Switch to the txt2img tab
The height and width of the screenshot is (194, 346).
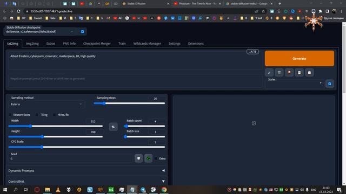(13, 44)
